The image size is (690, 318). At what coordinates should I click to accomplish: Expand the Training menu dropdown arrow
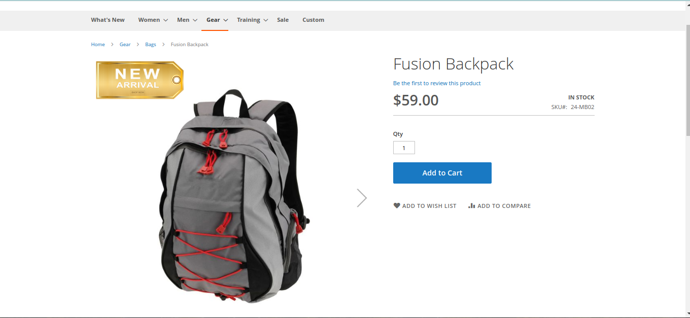click(265, 20)
